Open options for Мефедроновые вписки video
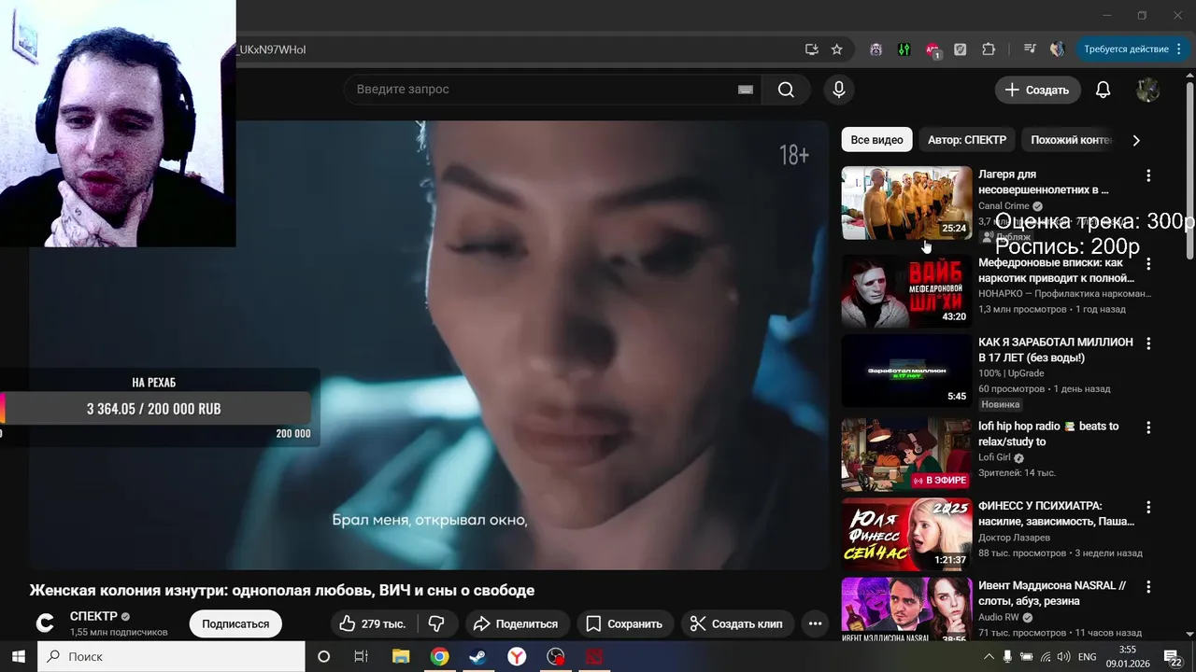The height and width of the screenshot is (672, 1196). tap(1148, 264)
